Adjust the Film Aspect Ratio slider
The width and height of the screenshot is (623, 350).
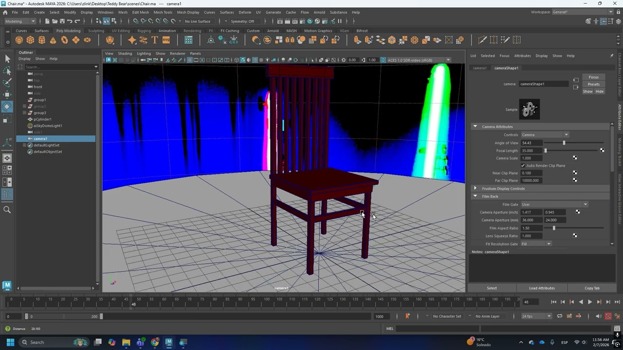[x=554, y=228]
